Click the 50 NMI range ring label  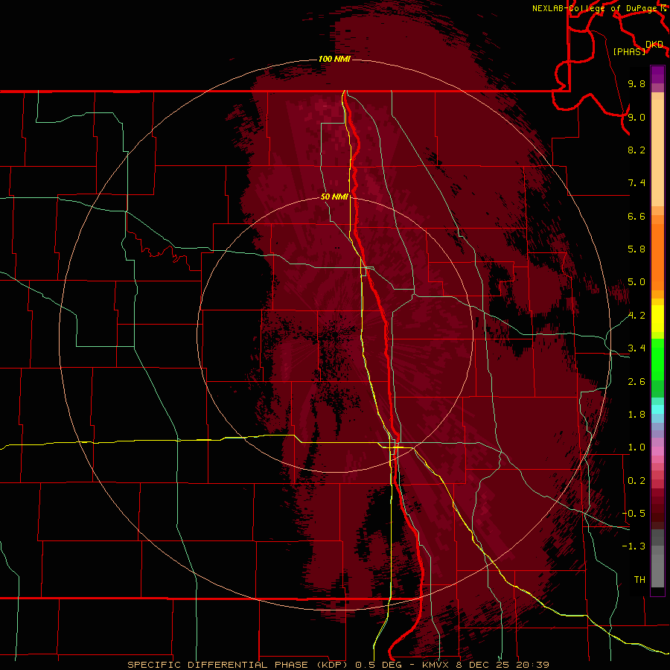334,197
